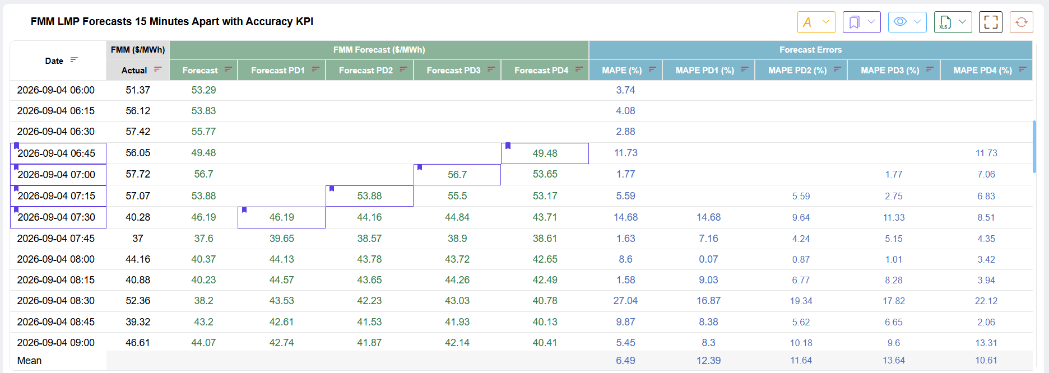Select the date 2026-09-04 06:30
Viewport: 1049px width, 373px height.
[56, 132]
